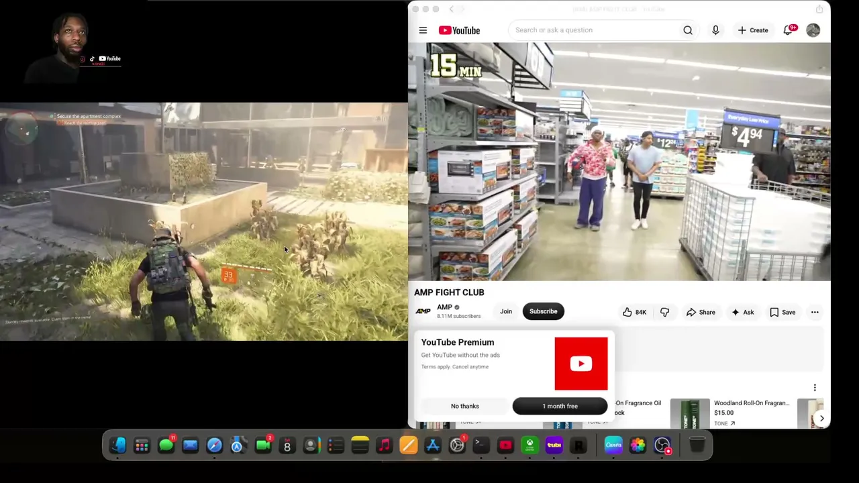Screen dimensions: 859x483
Task: Open Pages from the Dock
Action: pyautogui.click(x=408, y=445)
